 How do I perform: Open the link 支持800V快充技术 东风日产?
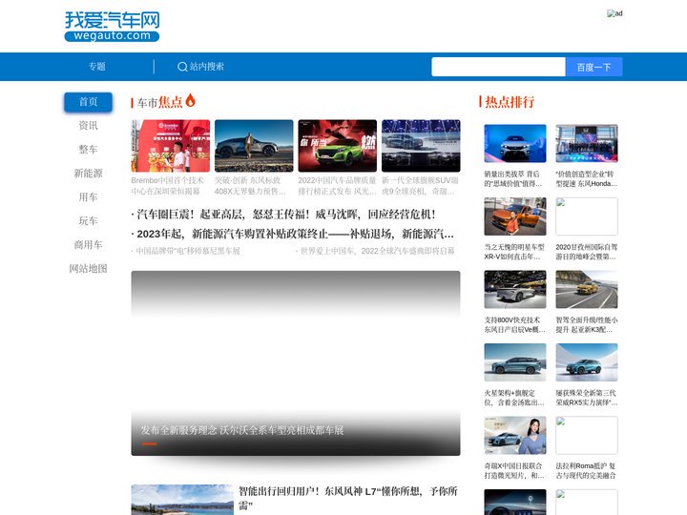point(515,325)
